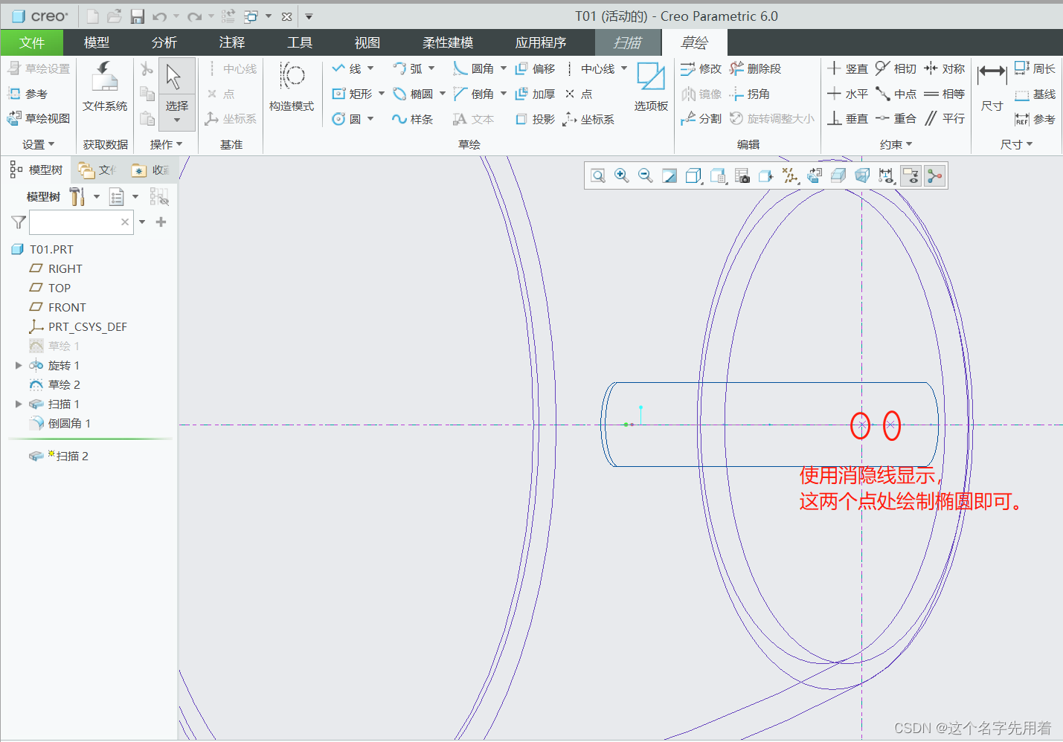
Task: Apply the Perpendicular constraint
Action: coord(847,119)
